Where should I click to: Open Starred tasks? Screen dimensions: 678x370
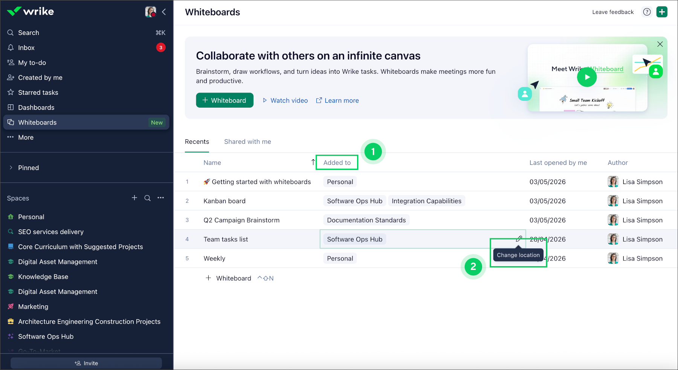[86, 93]
